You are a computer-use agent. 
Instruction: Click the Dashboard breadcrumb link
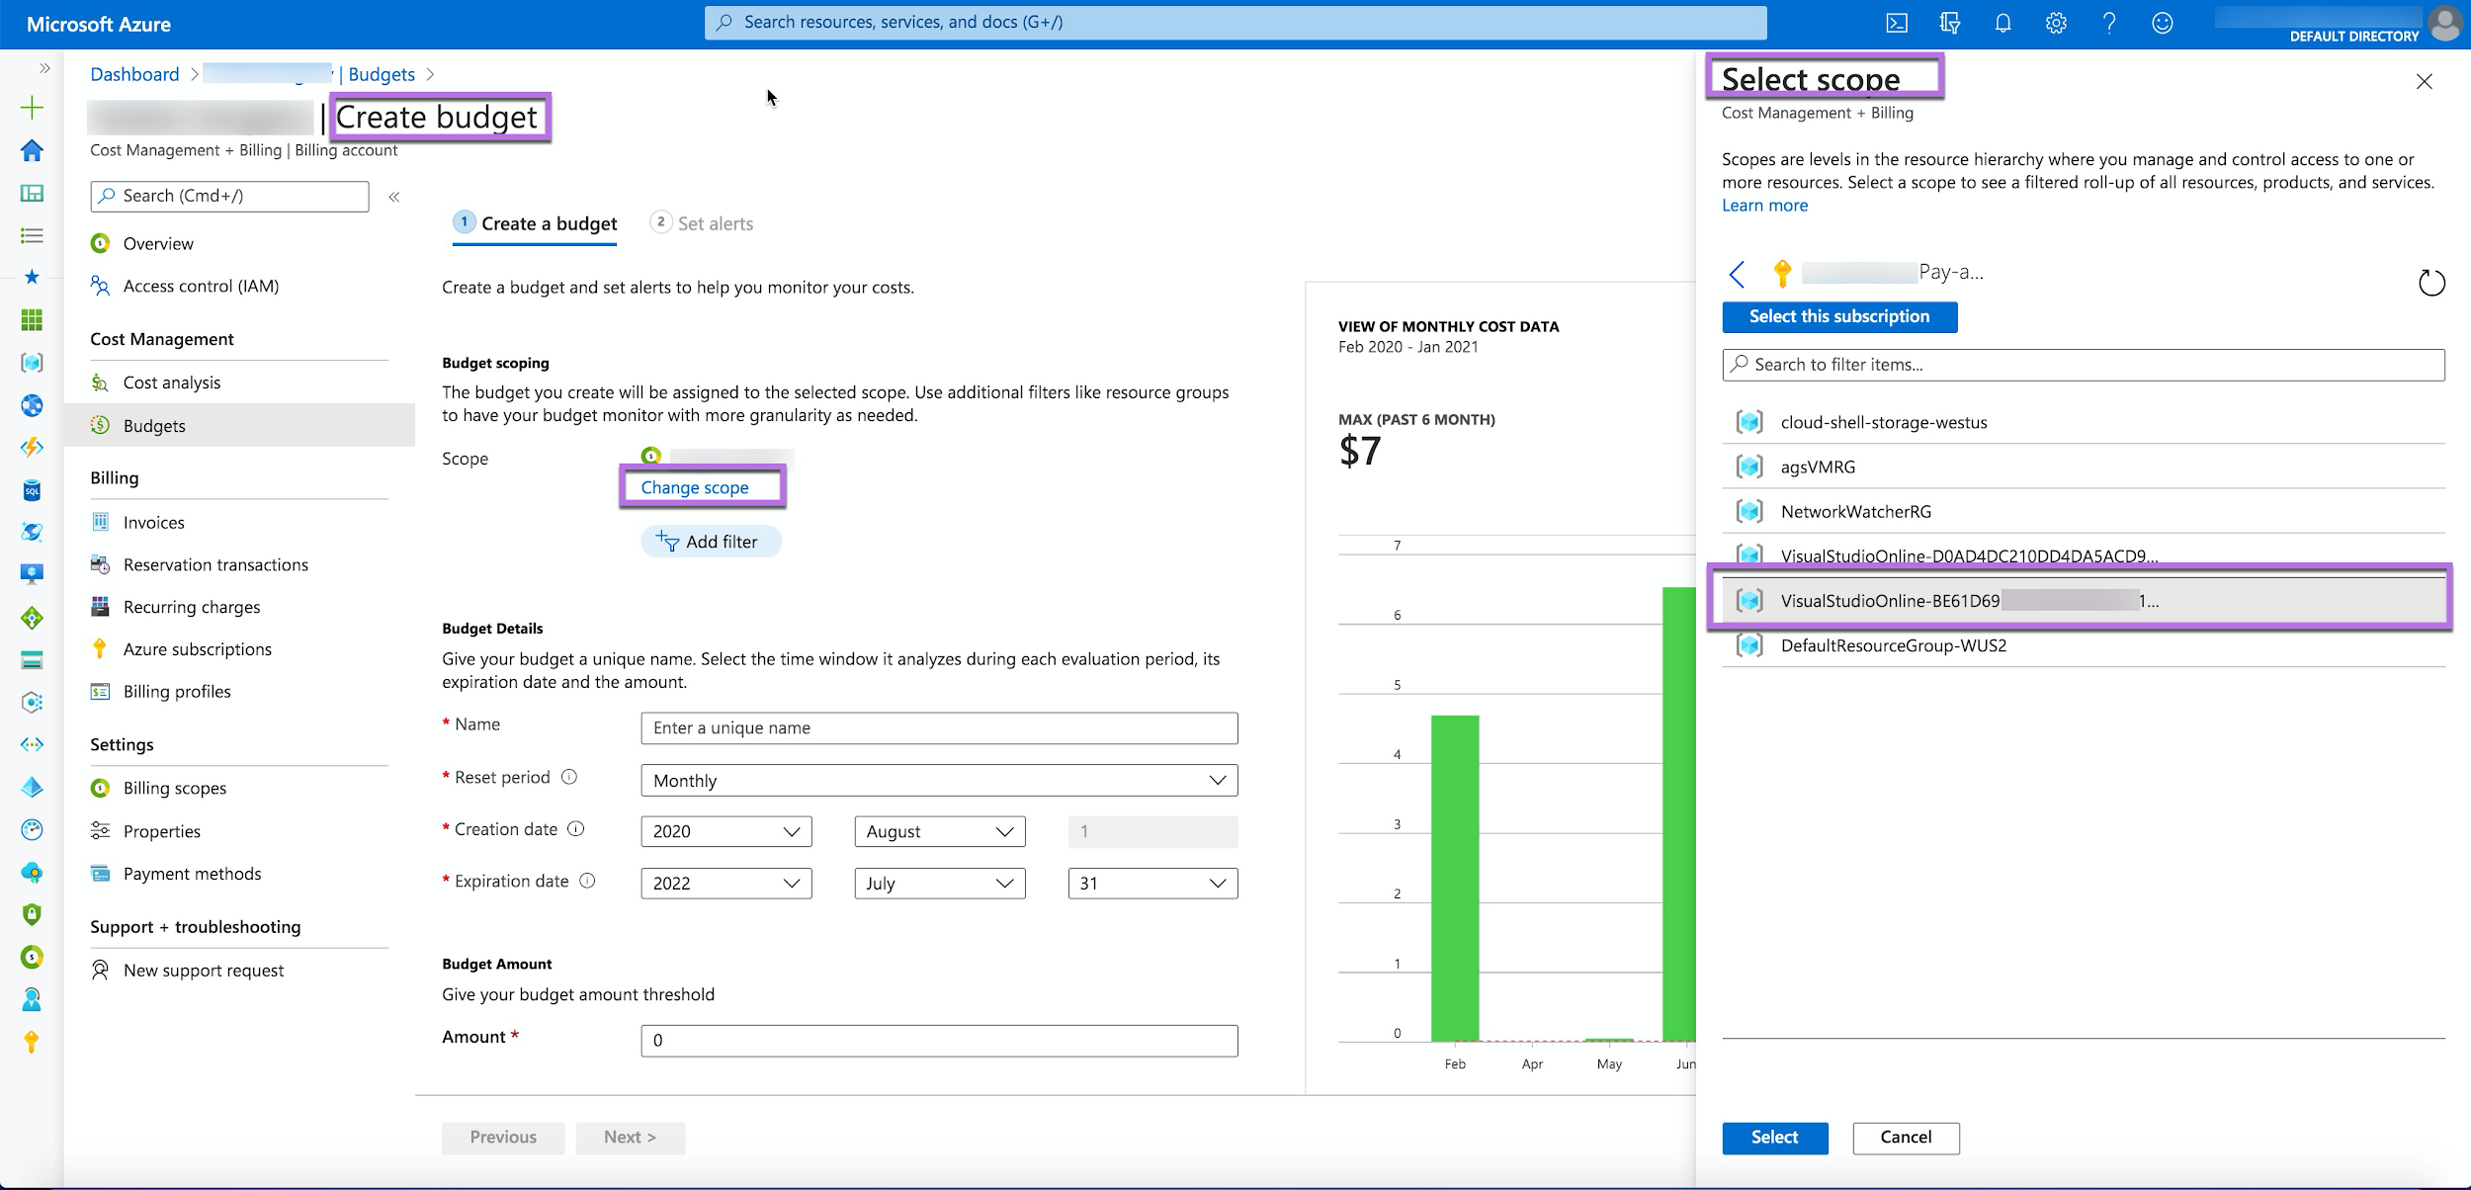(135, 75)
